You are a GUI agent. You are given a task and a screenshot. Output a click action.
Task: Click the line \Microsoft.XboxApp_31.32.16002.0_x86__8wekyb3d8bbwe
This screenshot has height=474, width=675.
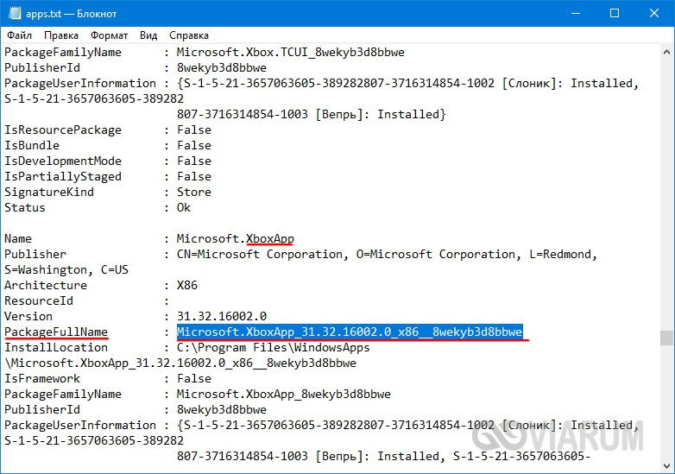180,363
